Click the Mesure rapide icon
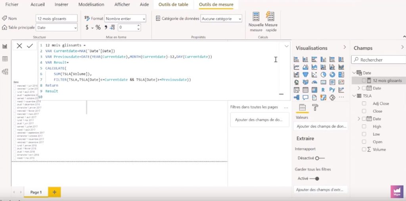The height and width of the screenshot is (201, 406). [270, 16]
